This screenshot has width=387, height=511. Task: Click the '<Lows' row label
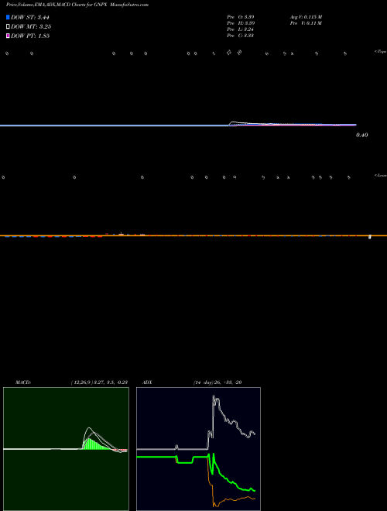pyautogui.click(x=380, y=175)
